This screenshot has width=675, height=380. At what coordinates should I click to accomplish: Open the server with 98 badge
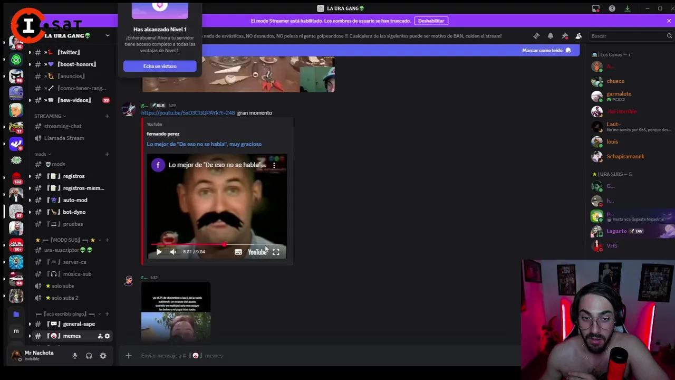point(16,77)
